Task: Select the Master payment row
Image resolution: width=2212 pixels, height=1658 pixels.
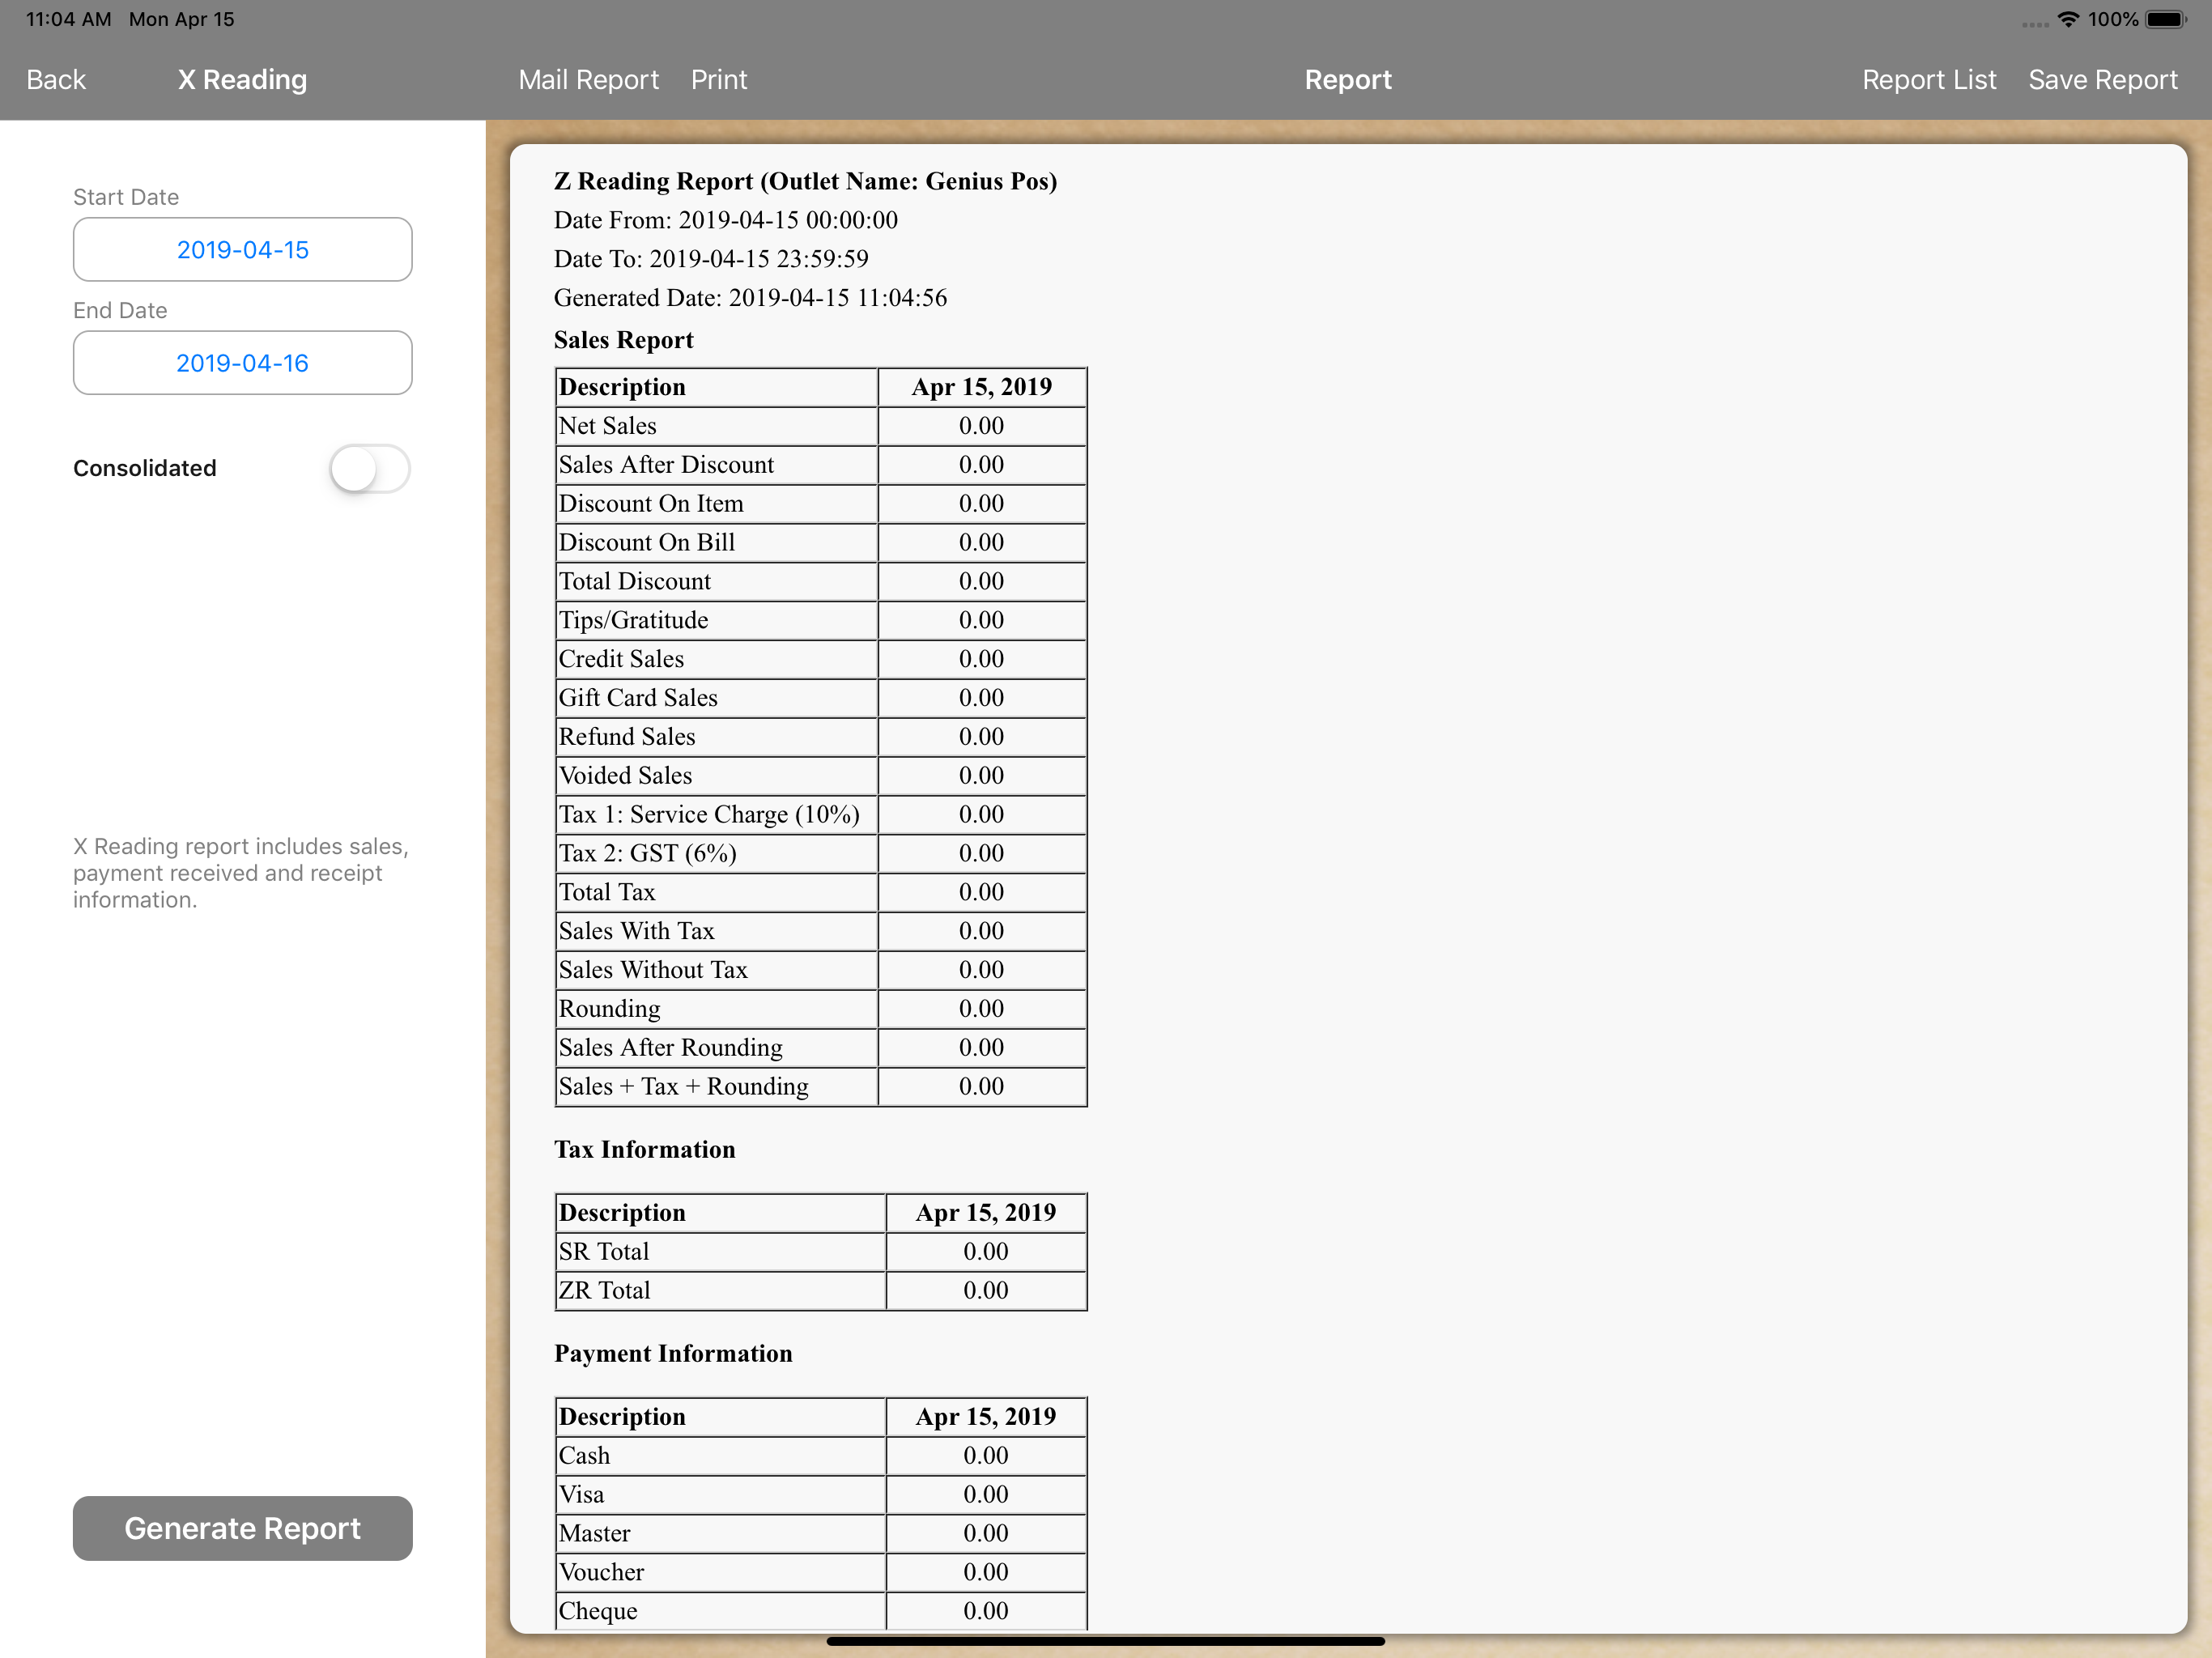Action: click(821, 1534)
